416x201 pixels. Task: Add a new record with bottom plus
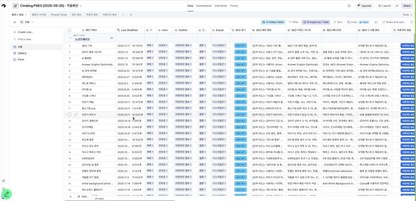point(71,197)
